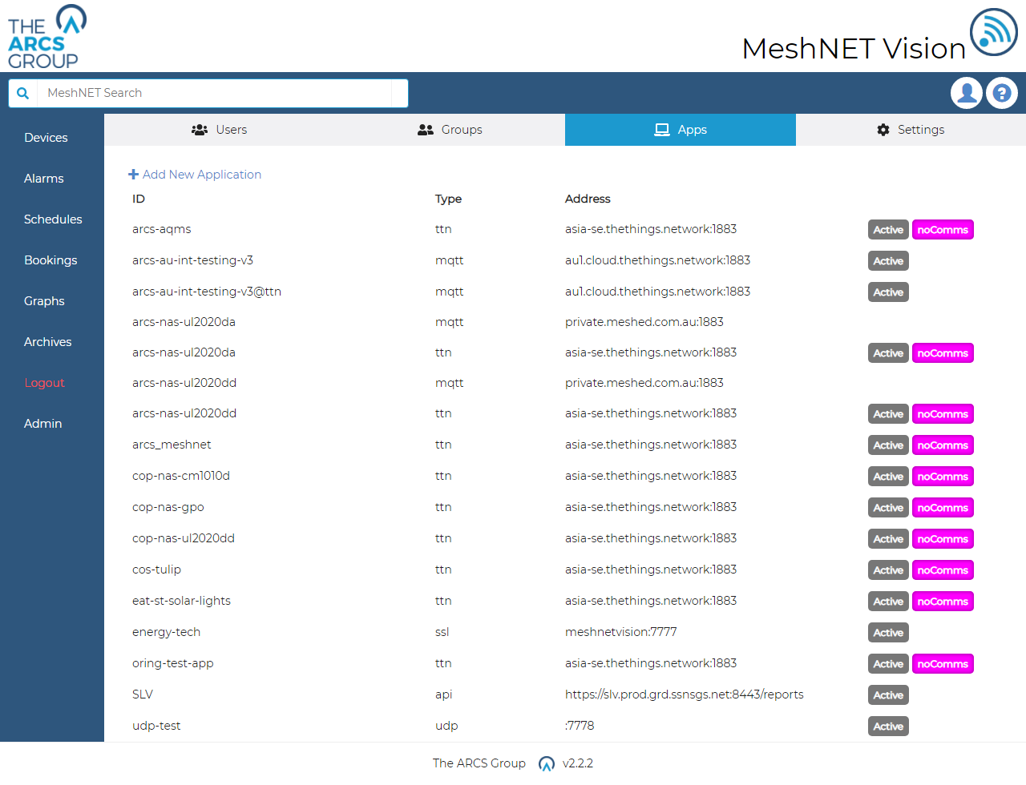Open the arcs_meshnet application entry
The width and height of the screenshot is (1026, 785).
(x=172, y=445)
